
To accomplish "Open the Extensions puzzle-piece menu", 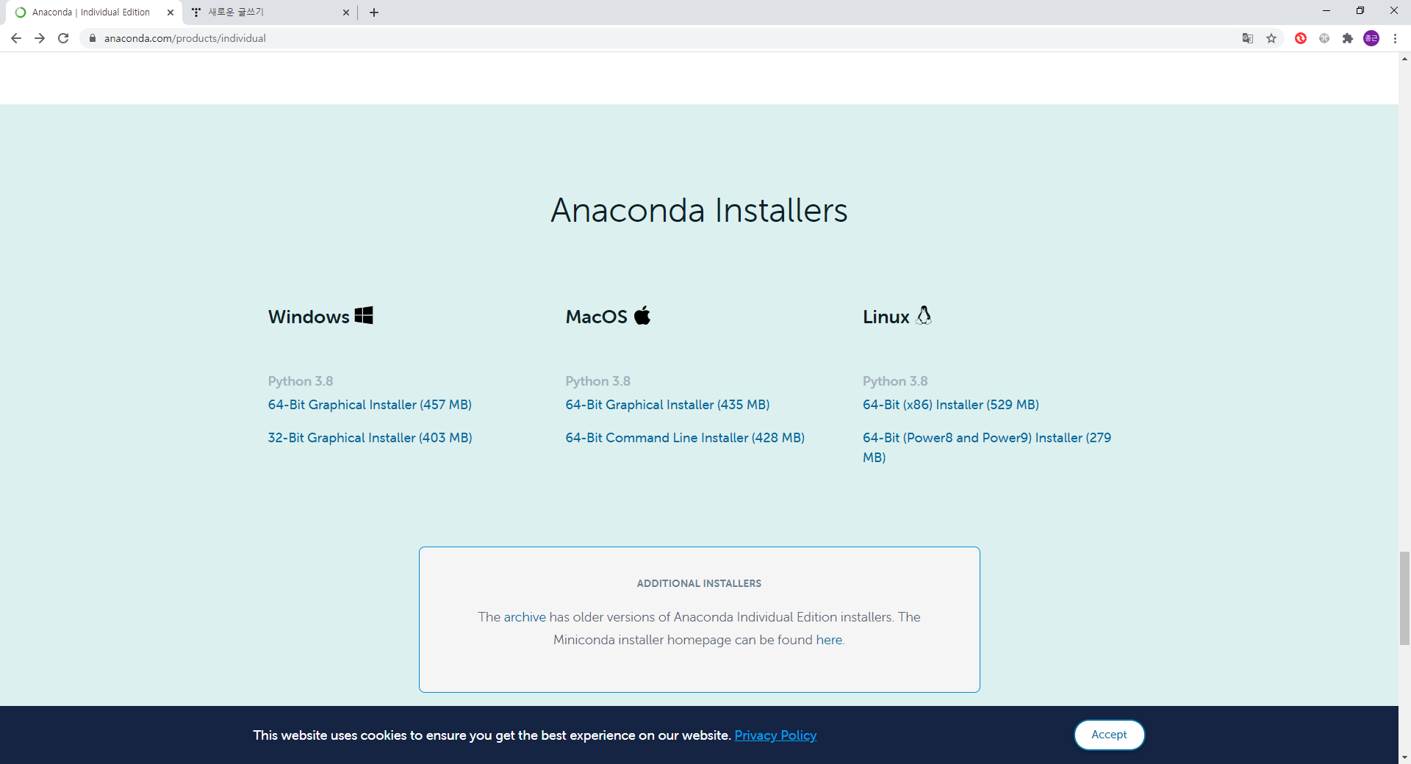I will point(1348,38).
